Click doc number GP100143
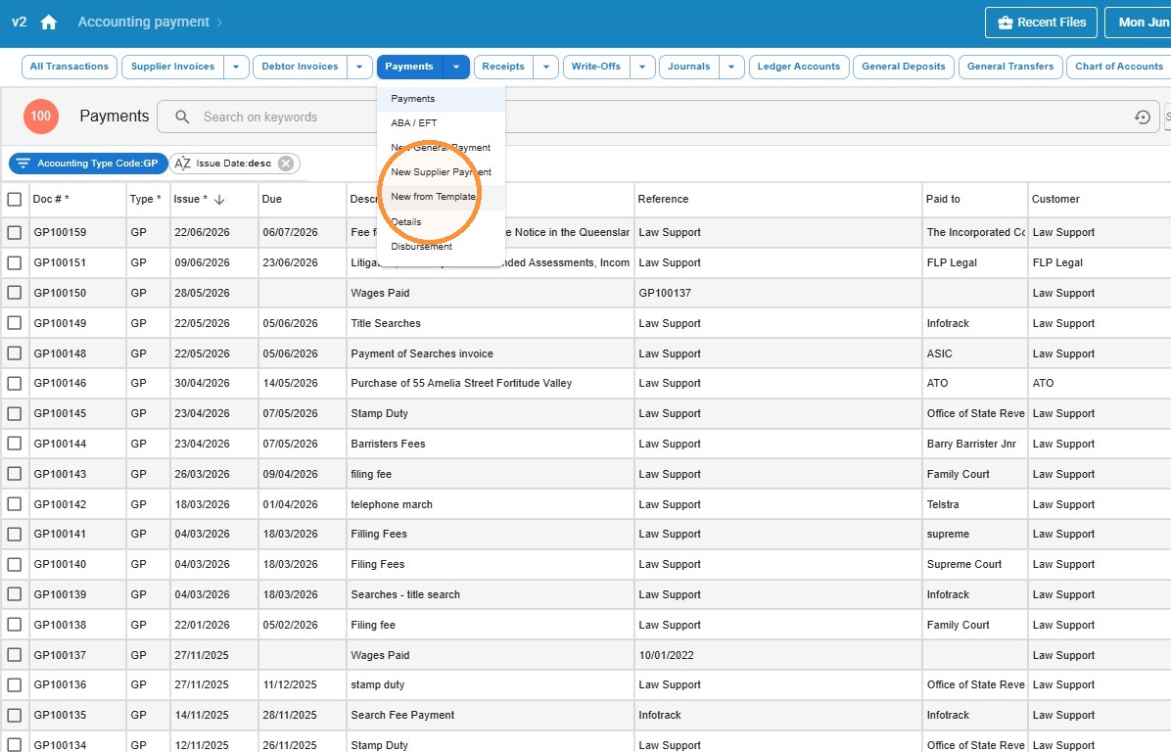1171x752 pixels. tap(60, 474)
